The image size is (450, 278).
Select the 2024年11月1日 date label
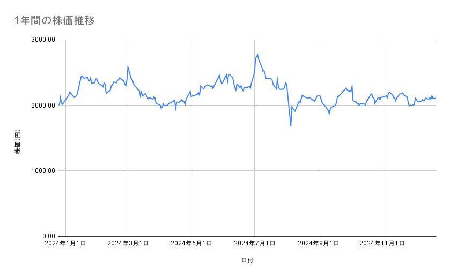(x=382, y=243)
